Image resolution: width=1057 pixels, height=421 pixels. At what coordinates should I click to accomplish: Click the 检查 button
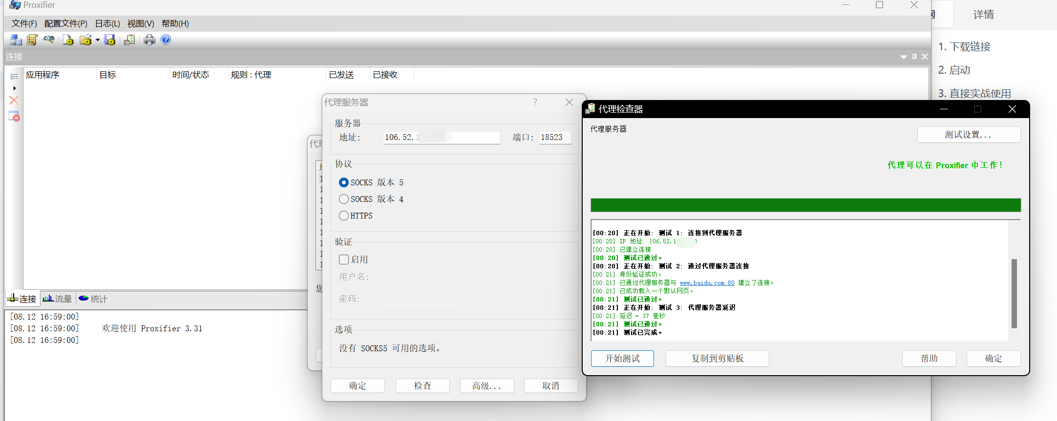point(423,386)
